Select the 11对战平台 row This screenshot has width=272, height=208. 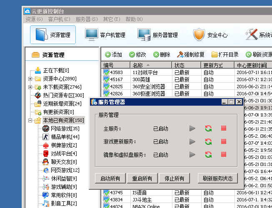[x=187, y=72]
